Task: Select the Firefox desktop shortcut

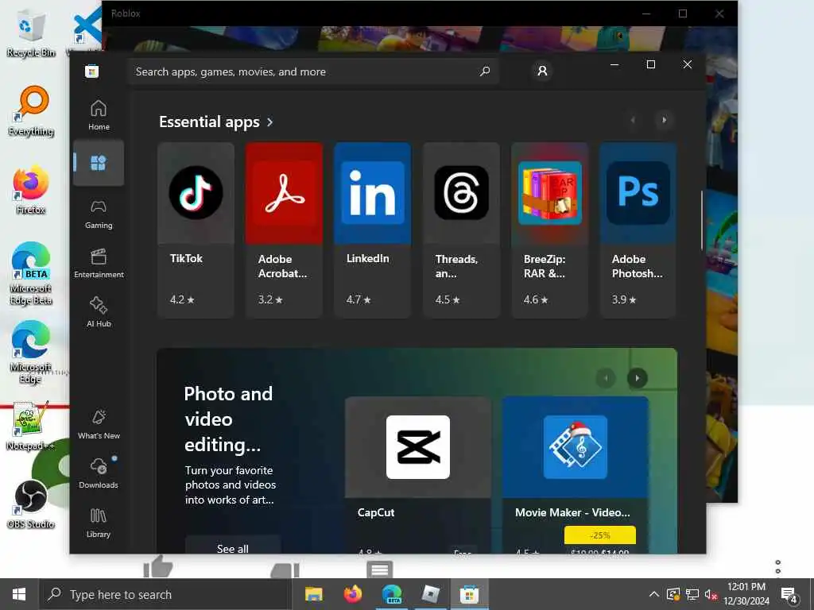Action: click(31, 191)
